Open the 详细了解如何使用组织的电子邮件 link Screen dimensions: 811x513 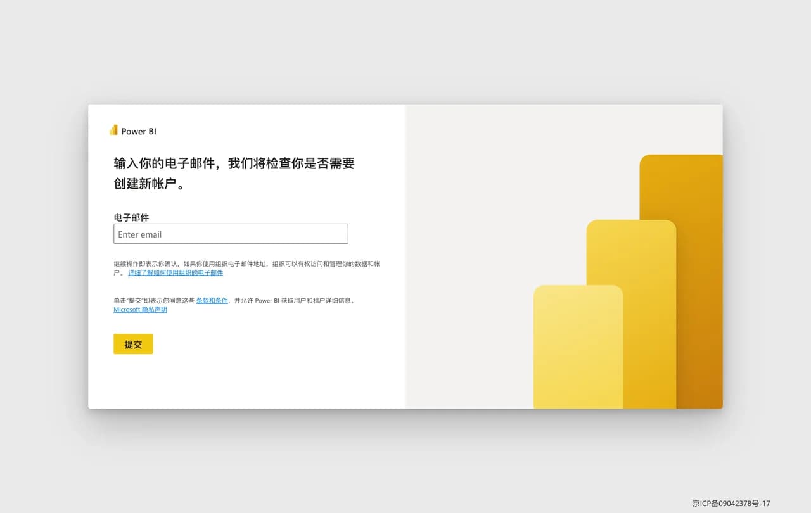click(x=176, y=273)
